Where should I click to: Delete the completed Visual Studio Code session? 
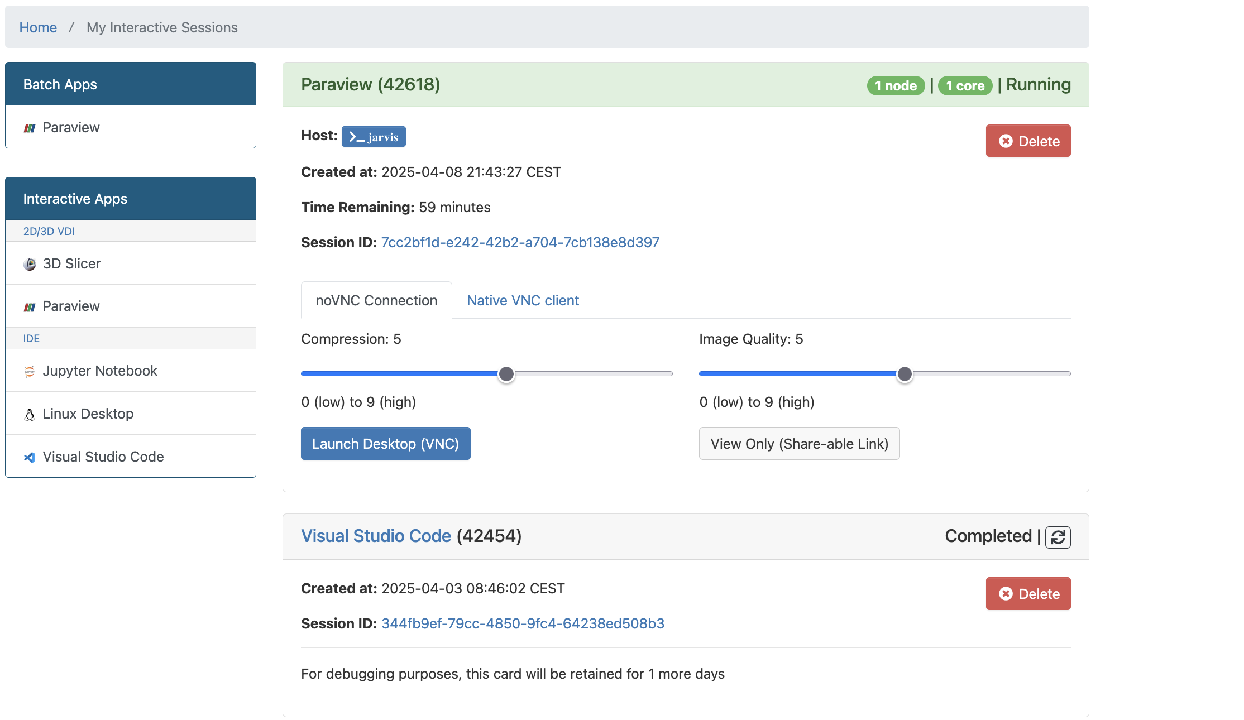click(x=1028, y=593)
